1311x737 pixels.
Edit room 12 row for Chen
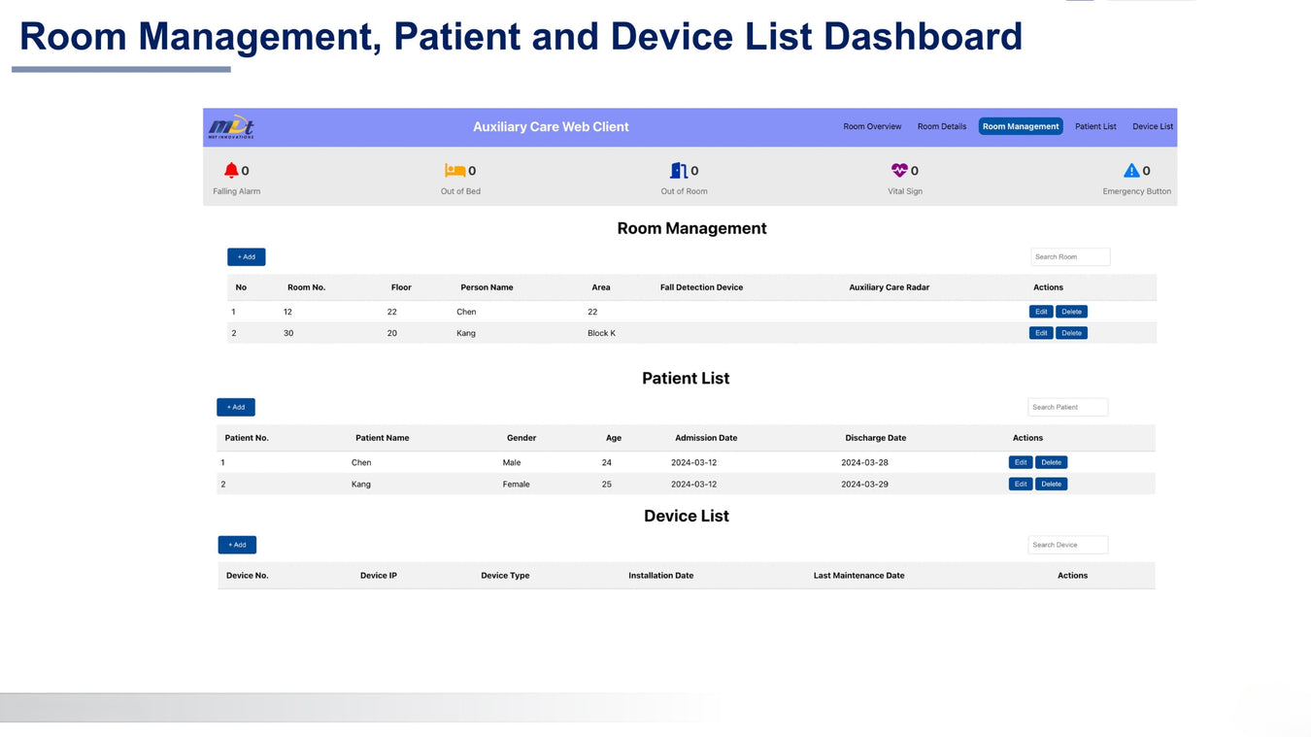pyautogui.click(x=1041, y=312)
